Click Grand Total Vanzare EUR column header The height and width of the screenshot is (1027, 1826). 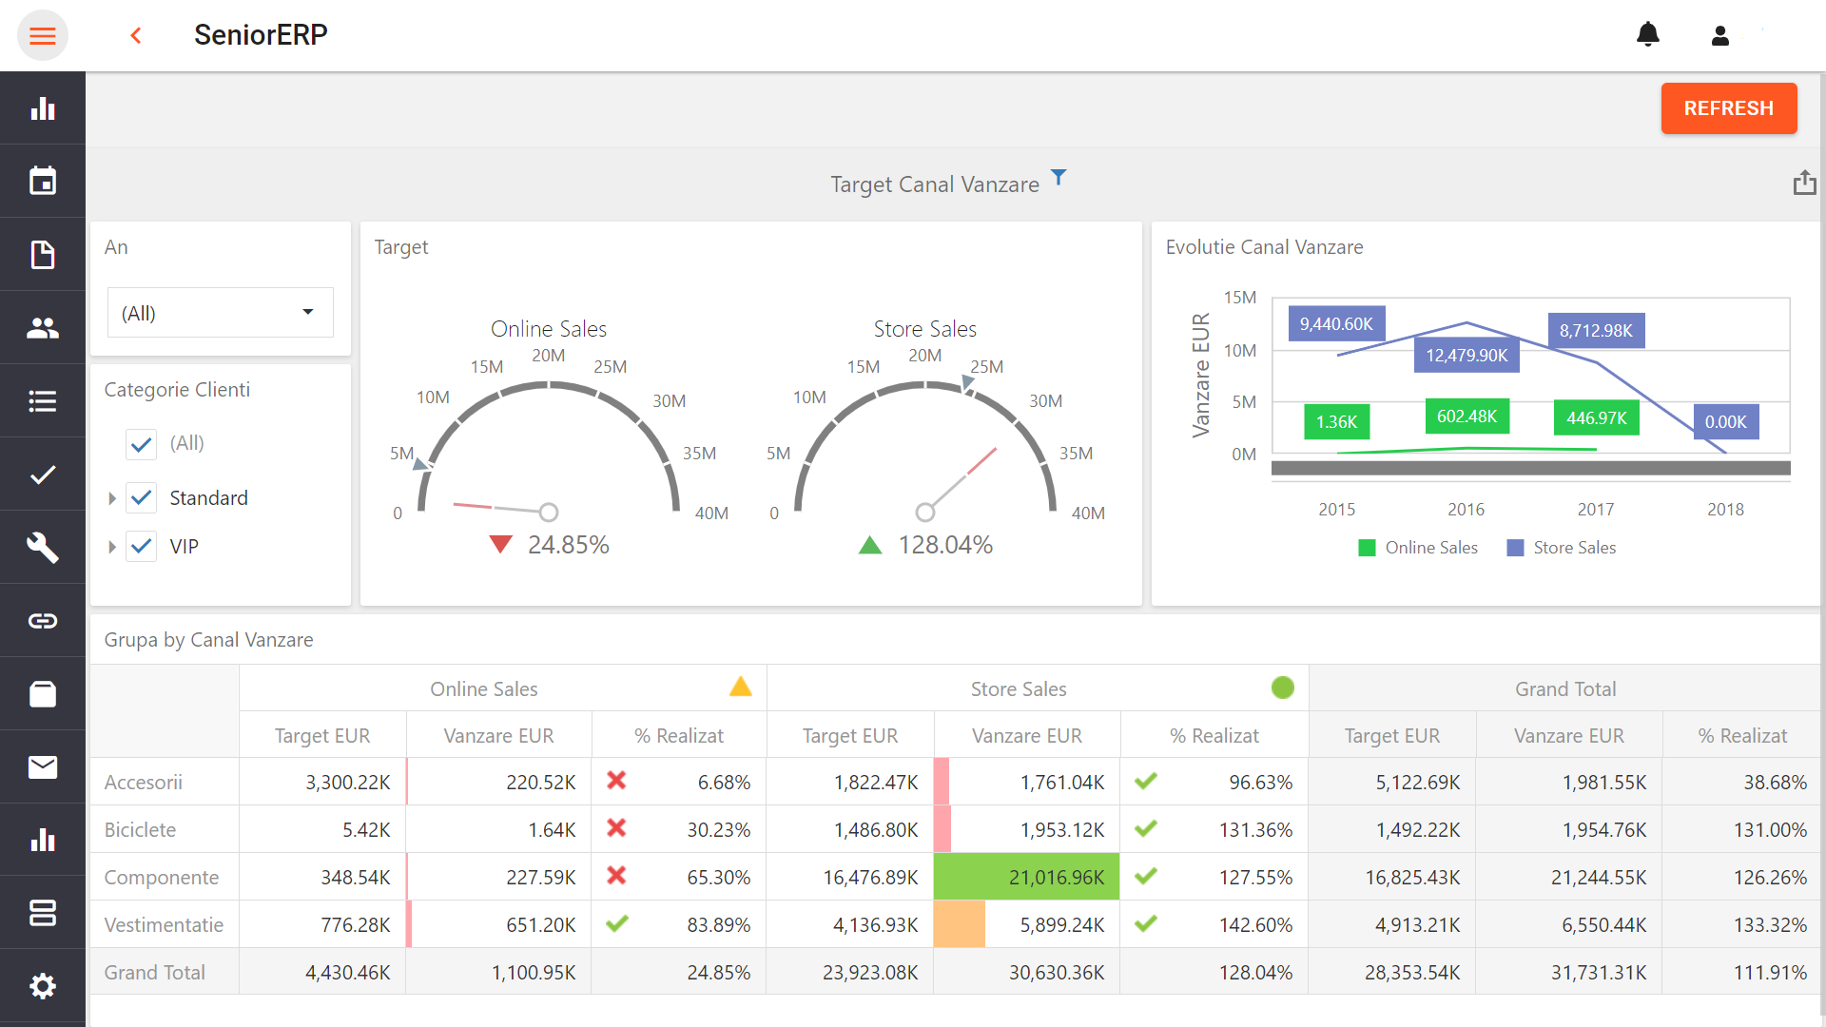tap(1568, 735)
